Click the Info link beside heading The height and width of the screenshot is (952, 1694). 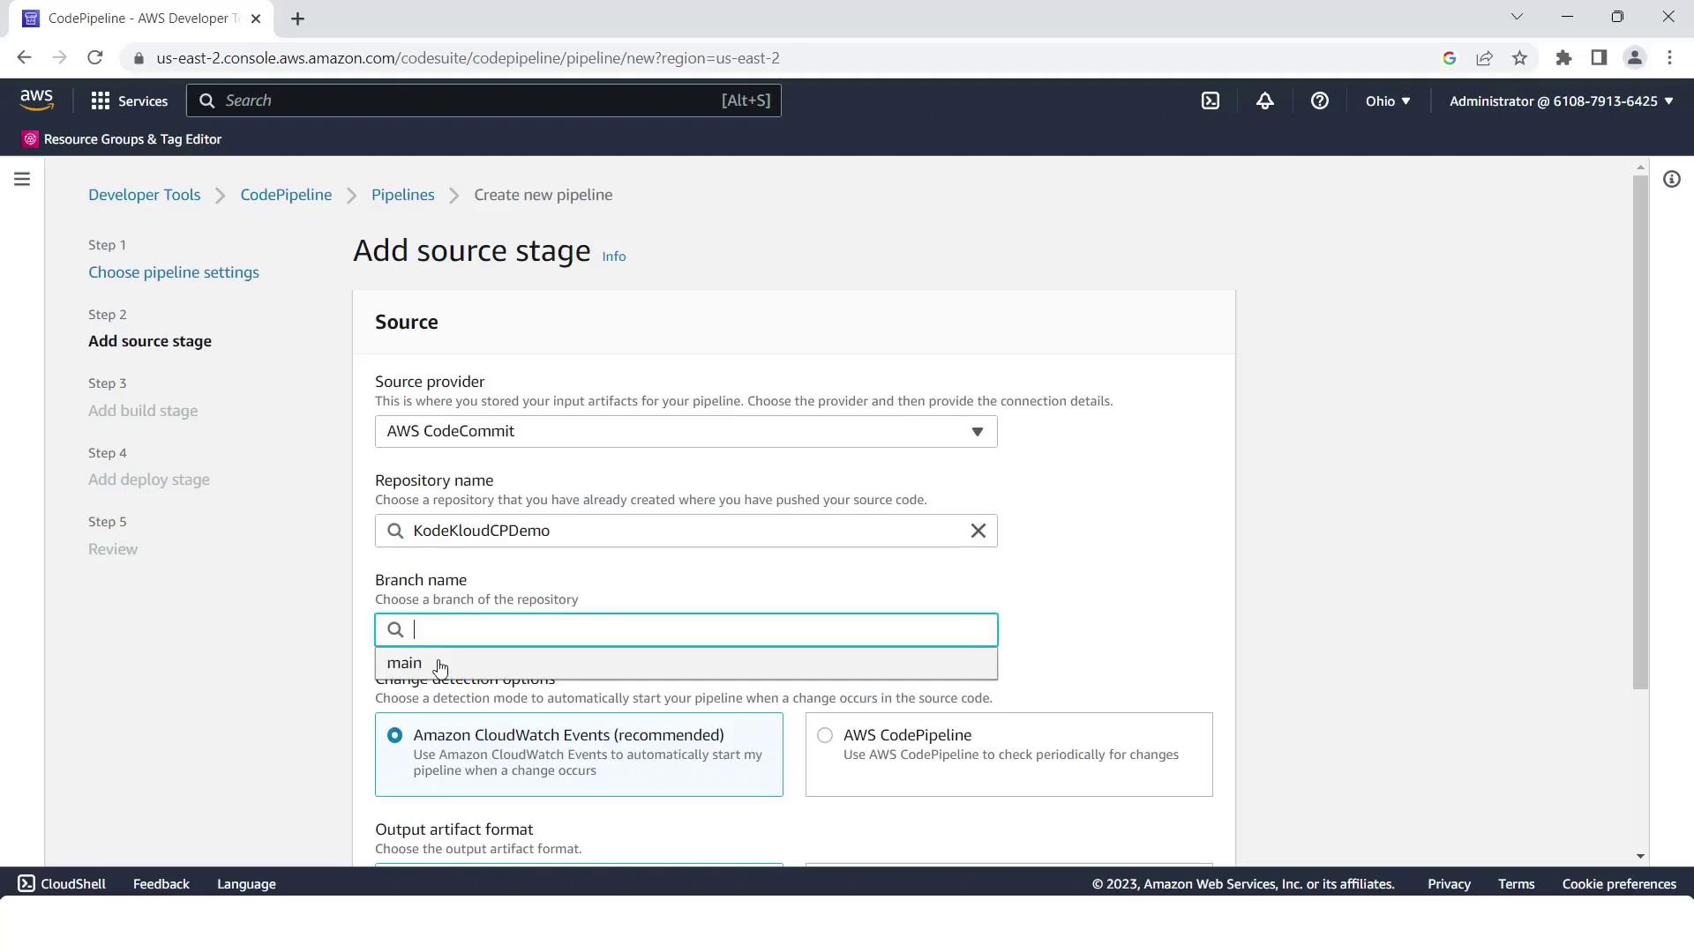coord(613,257)
